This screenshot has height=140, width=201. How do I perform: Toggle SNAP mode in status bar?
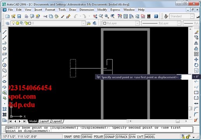coord(68,136)
